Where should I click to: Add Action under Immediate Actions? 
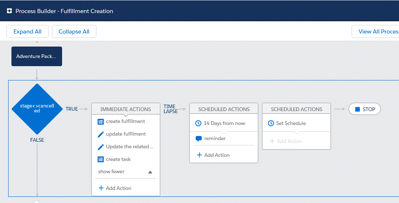[115, 188]
